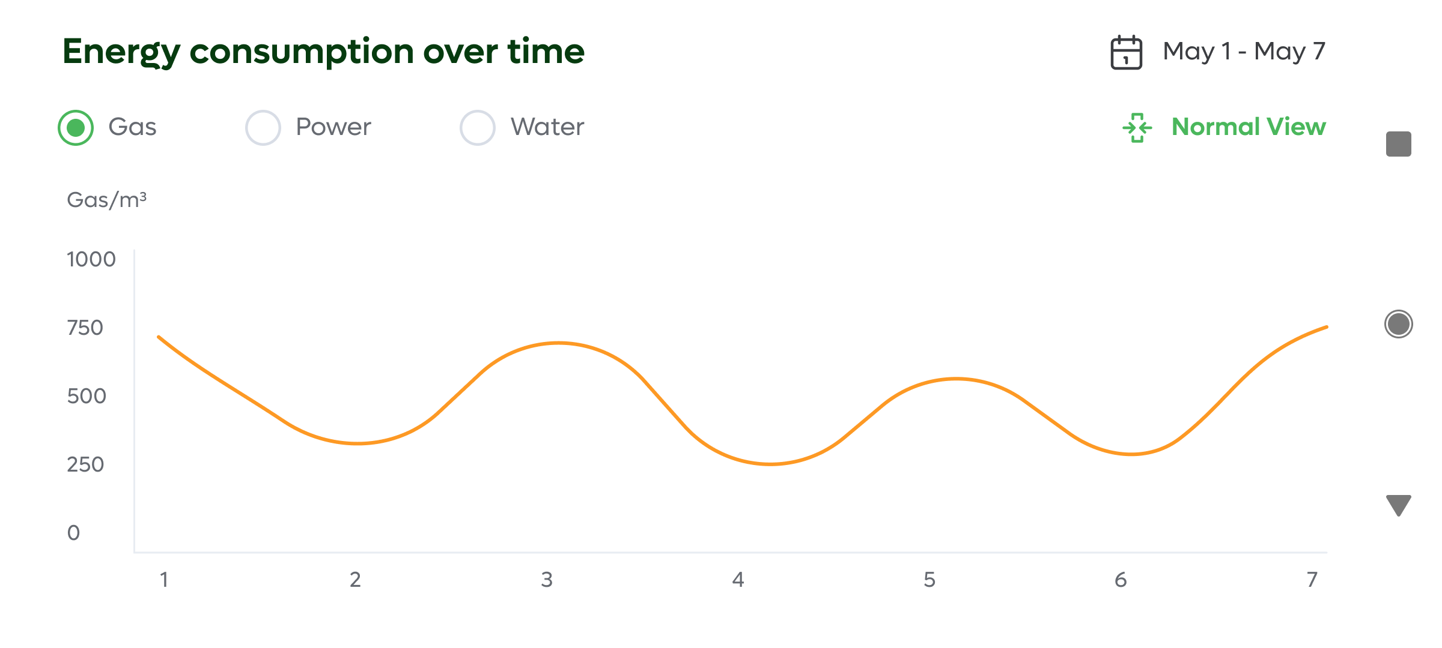Click day 7 on the x-axis
This screenshot has width=1442, height=648.
point(1312,580)
